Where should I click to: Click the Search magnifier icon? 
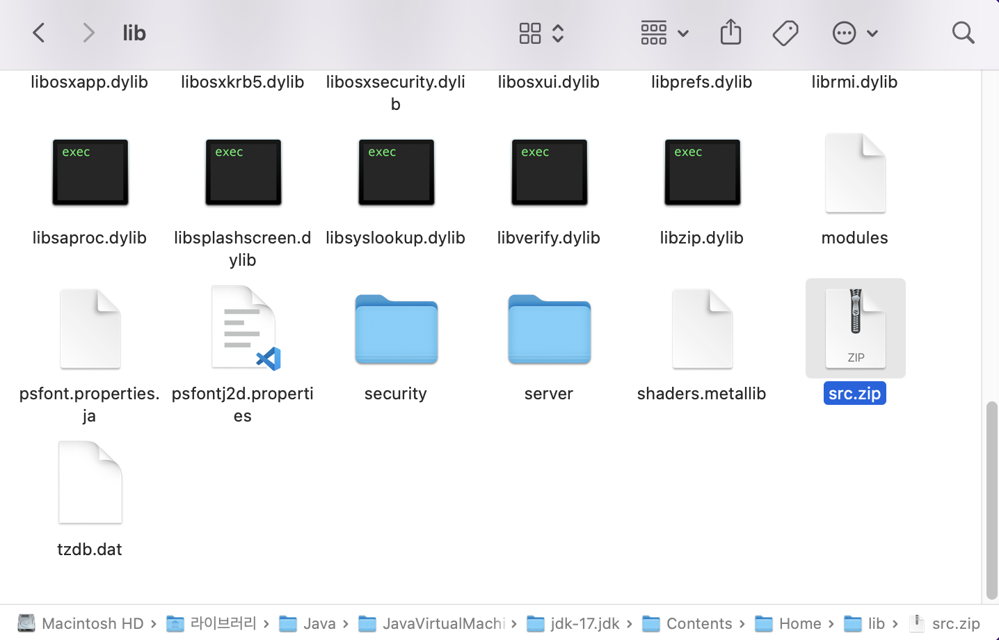pyautogui.click(x=963, y=33)
